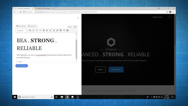The width and height of the screenshot is (188, 106).
Task: Click the Optimizer hexagon logo in the preview
Action: [x=111, y=42]
